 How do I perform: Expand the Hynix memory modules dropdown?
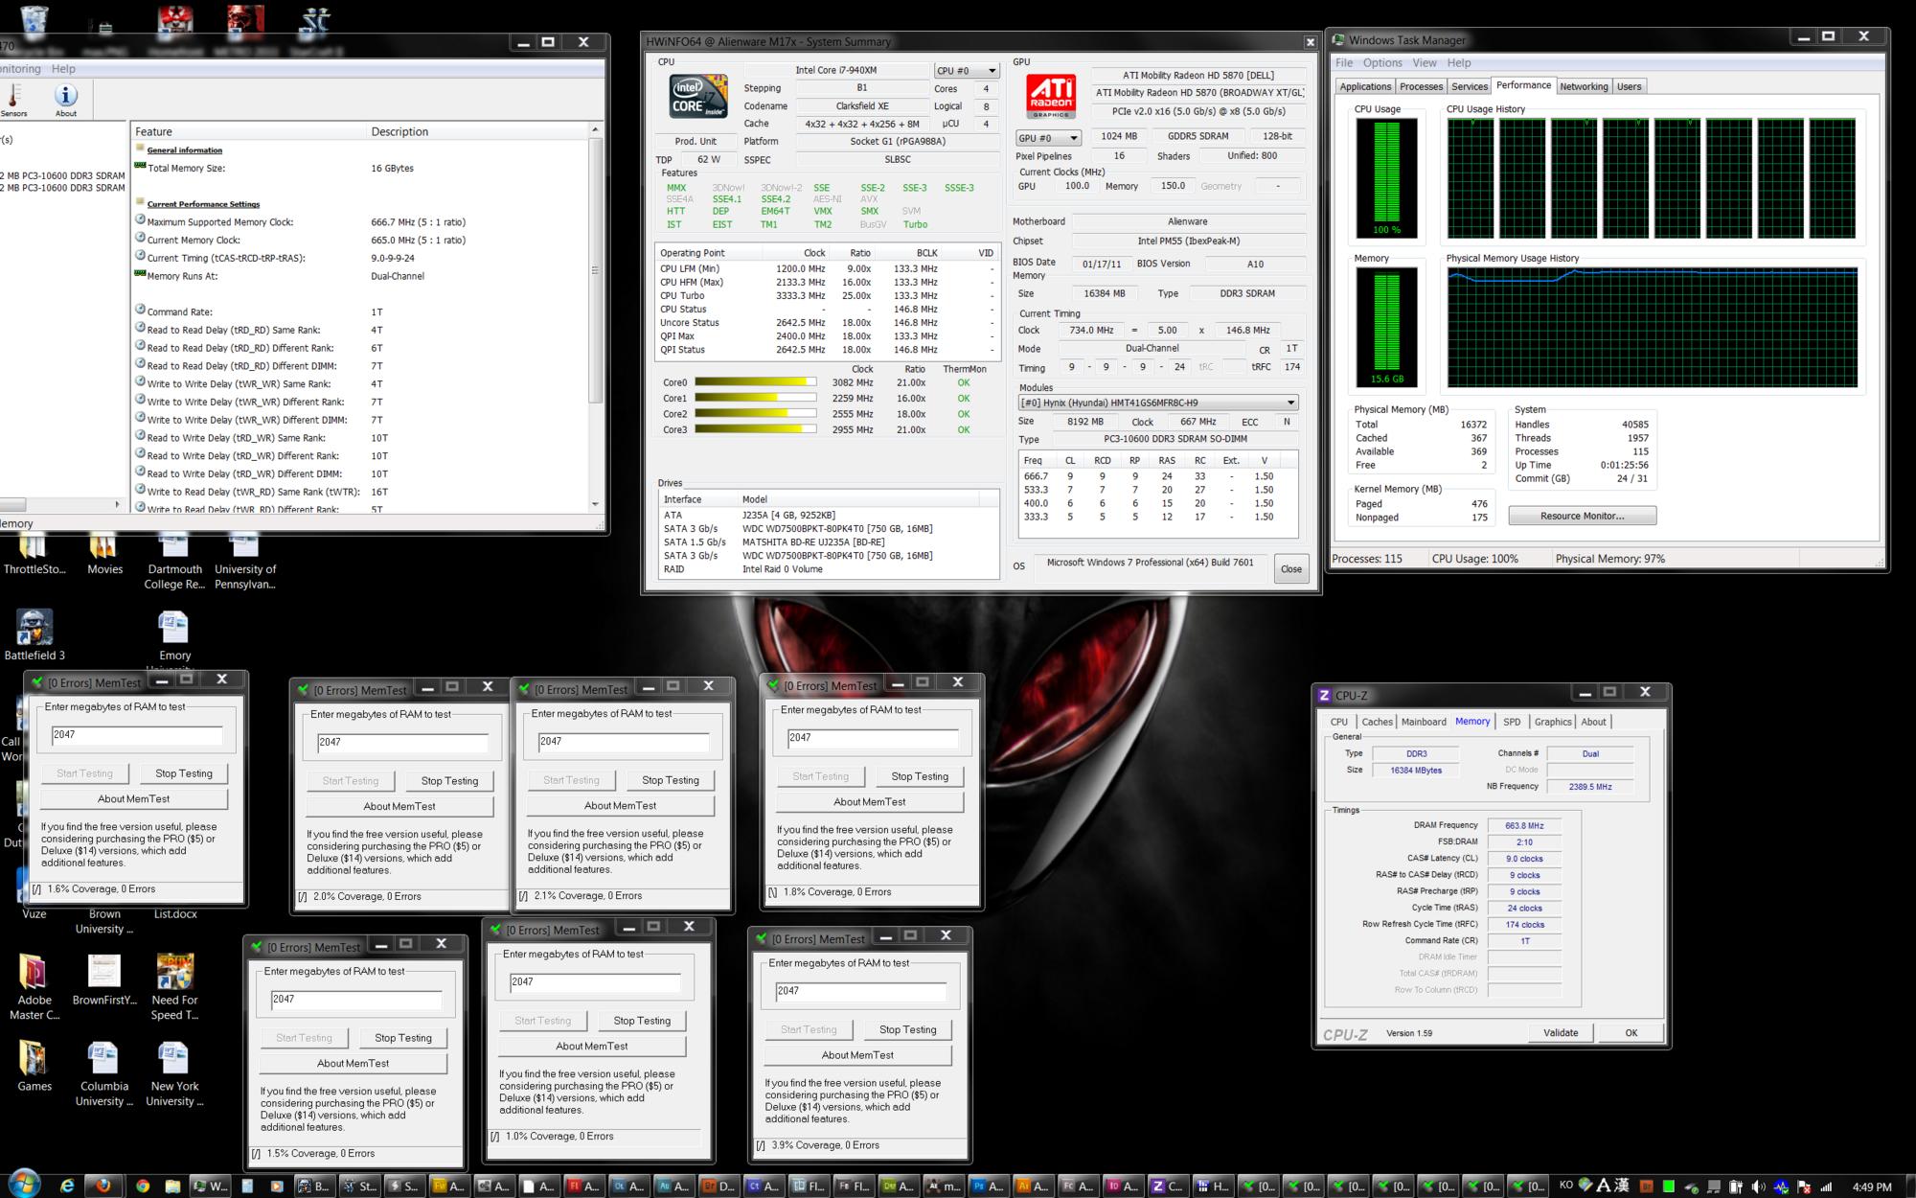[x=1158, y=403]
